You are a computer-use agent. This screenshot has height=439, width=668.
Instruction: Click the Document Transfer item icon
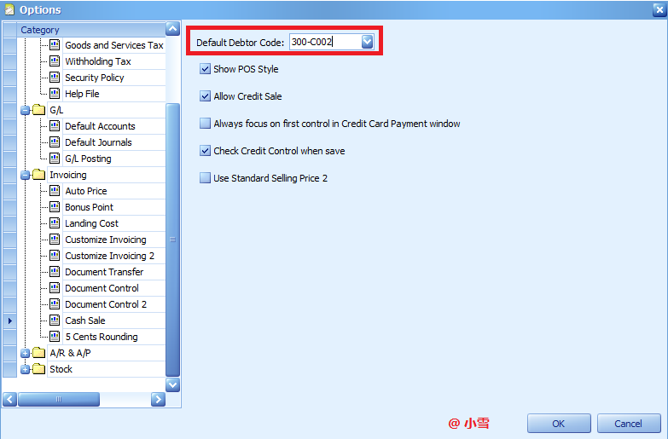click(55, 271)
